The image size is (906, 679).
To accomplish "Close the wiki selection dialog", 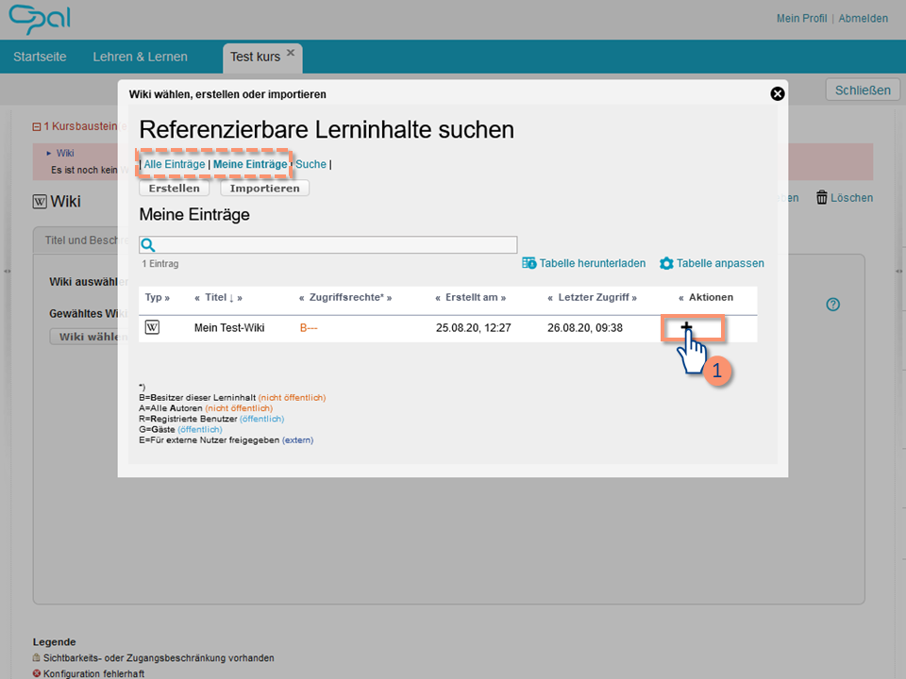I will coord(777,93).
